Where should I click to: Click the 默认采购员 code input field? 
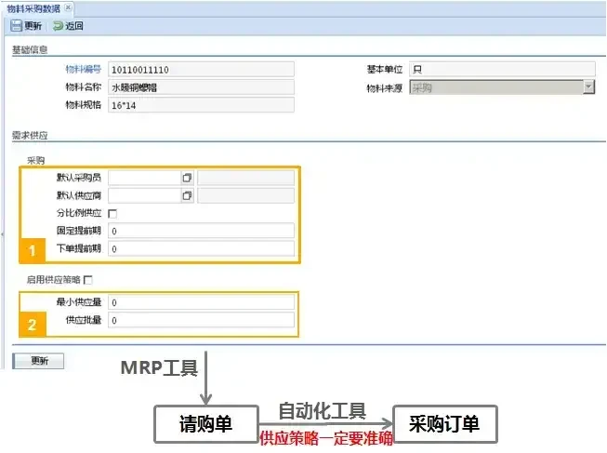point(145,178)
